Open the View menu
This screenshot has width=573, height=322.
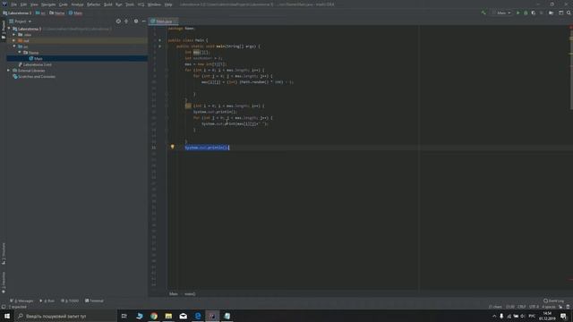[34, 4]
